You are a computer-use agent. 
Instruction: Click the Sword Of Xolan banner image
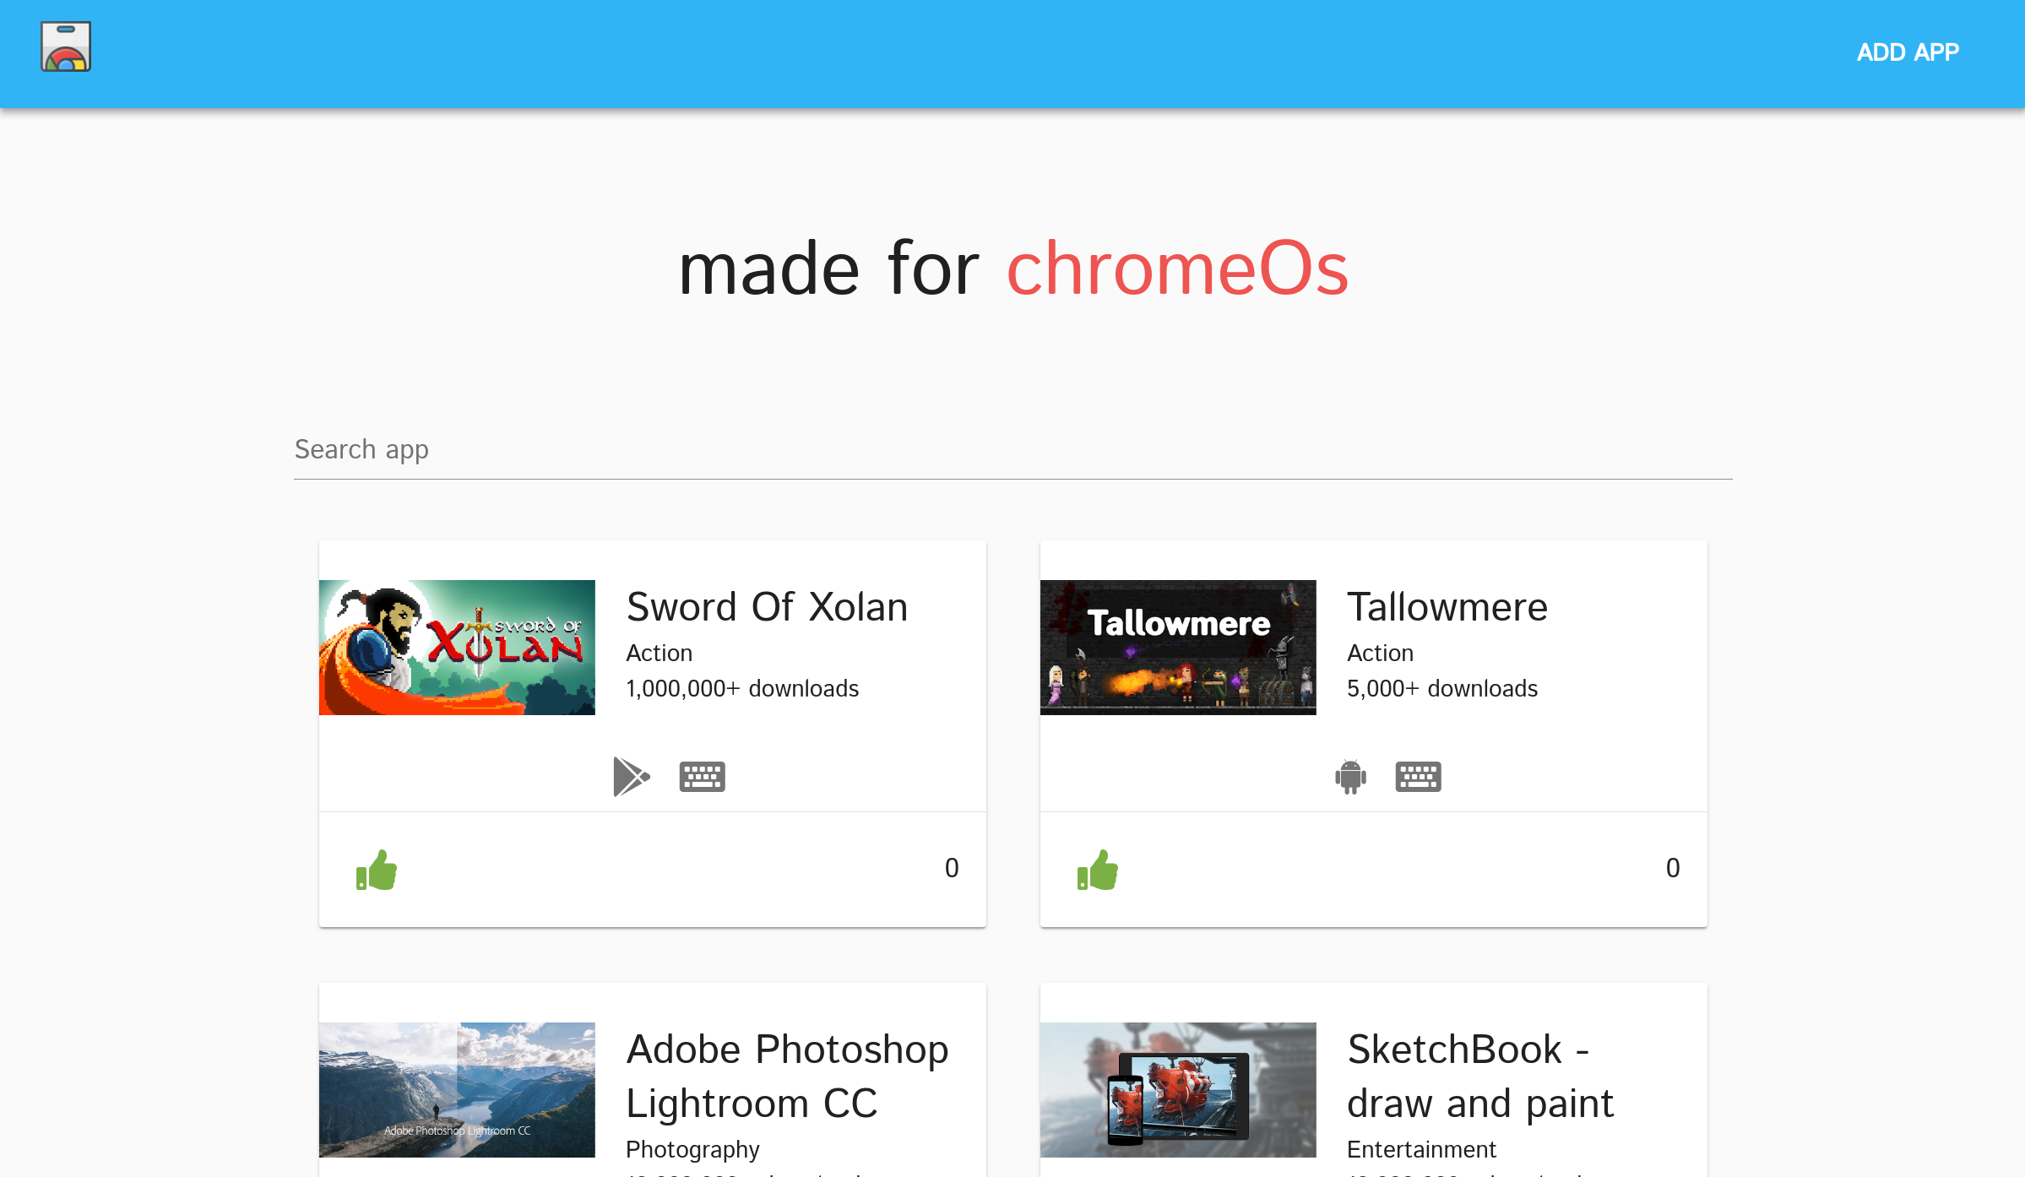click(x=457, y=648)
